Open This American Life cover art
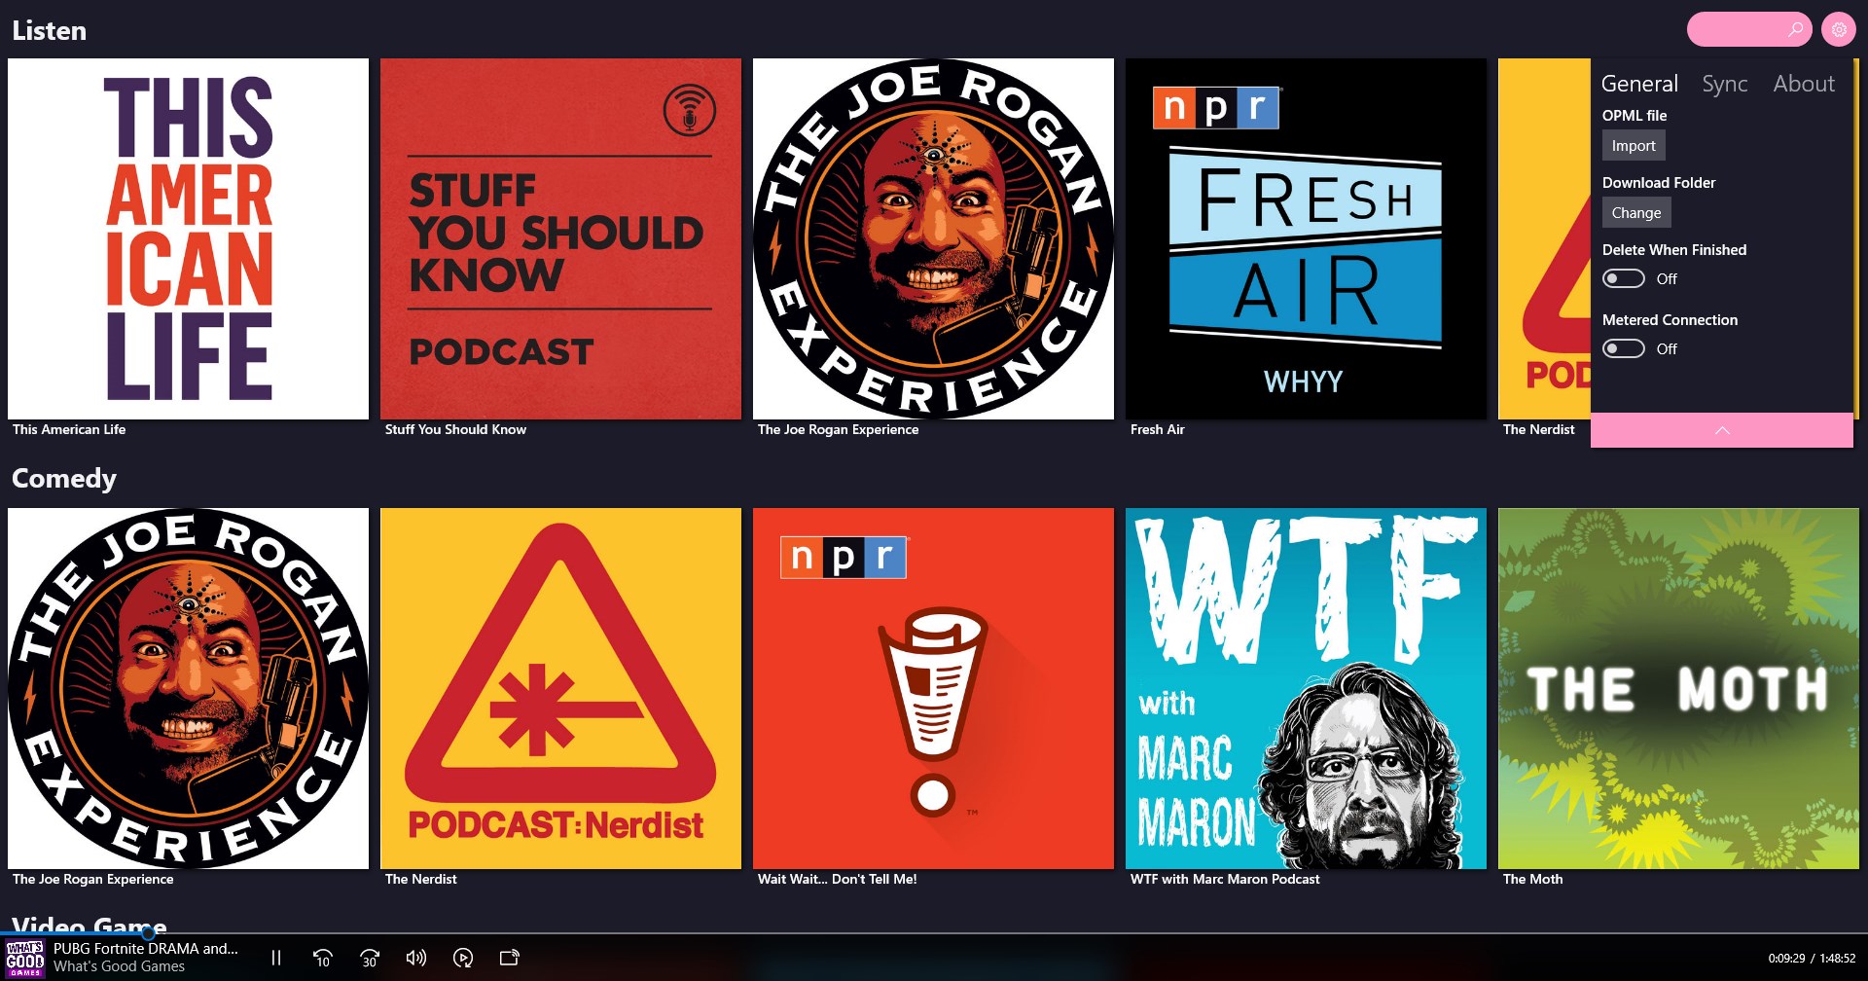 pos(188,238)
